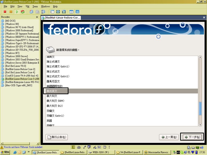Click the keyboard key icon beside the prompt
207x155 pixels.
[x=50, y=50]
